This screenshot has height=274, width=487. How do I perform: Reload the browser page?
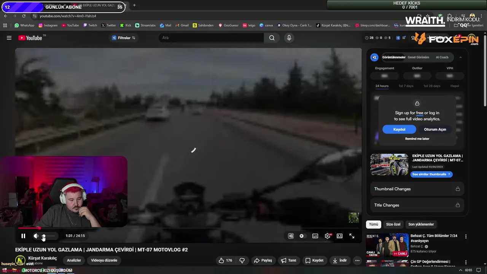[x=24, y=16]
